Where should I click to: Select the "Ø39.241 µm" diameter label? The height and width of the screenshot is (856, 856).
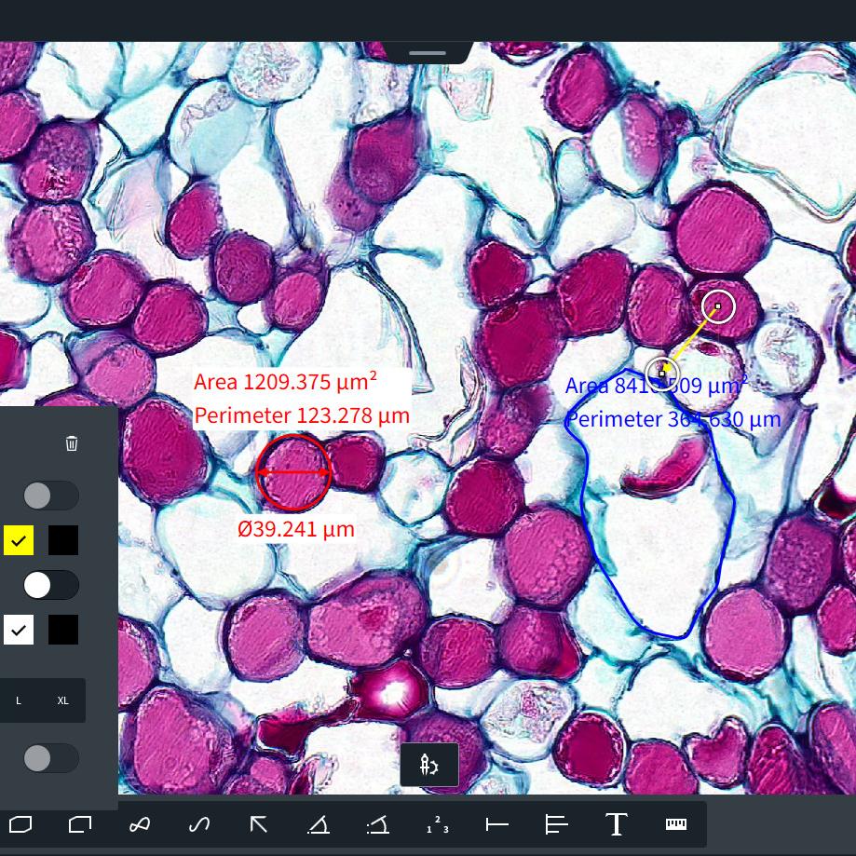point(296,529)
